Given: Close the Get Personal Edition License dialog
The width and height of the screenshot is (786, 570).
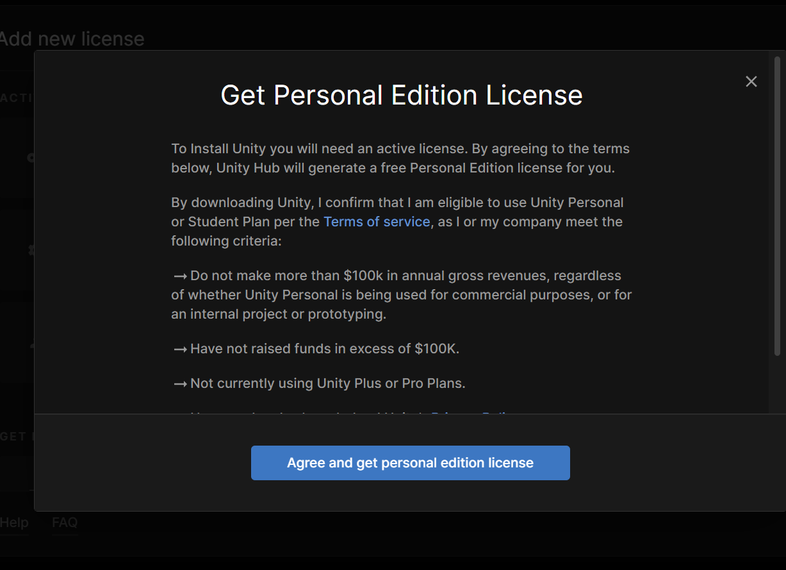Looking at the screenshot, I should (x=751, y=81).
